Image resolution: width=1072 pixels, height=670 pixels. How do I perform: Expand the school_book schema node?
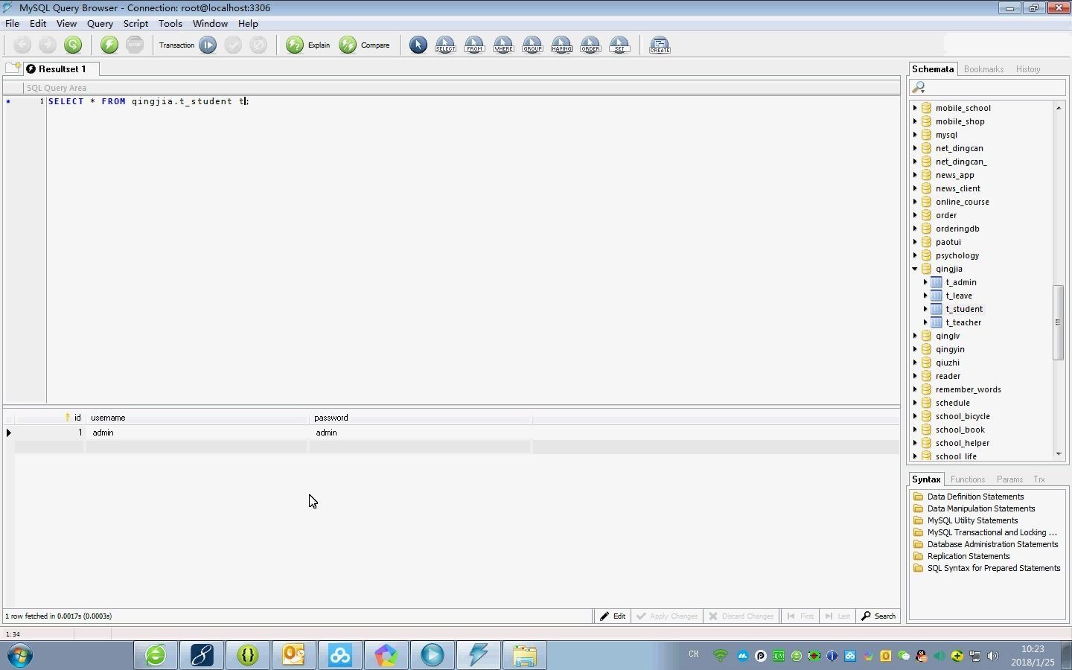tap(915, 430)
